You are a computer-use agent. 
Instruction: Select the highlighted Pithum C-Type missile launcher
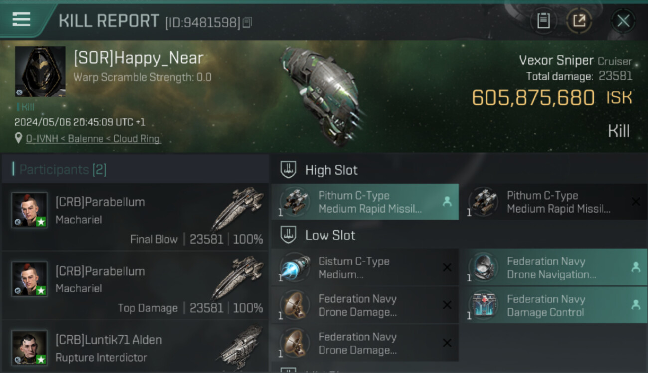pyautogui.click(x=365, y=202)
